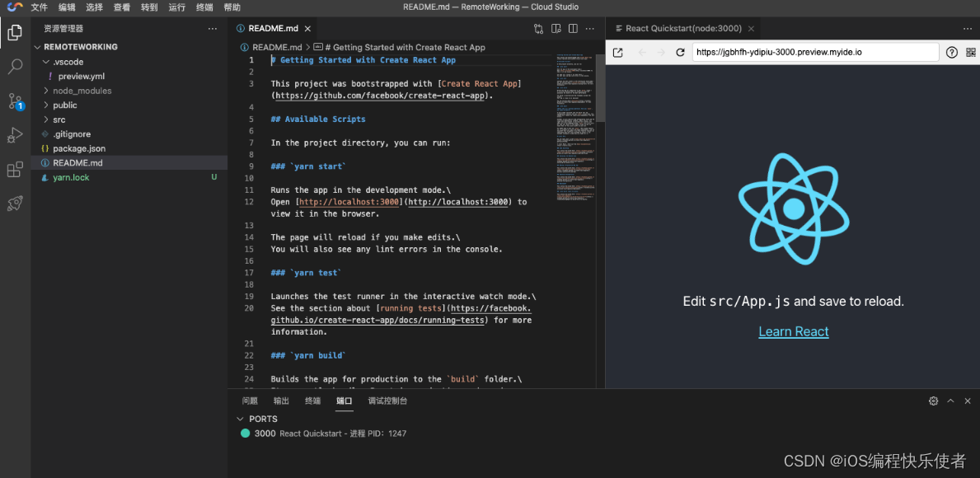Image resolution: width=980 pixels, height=478 pixels.
Task: Click the Create React App GitHub link
Action: point(381,96)
